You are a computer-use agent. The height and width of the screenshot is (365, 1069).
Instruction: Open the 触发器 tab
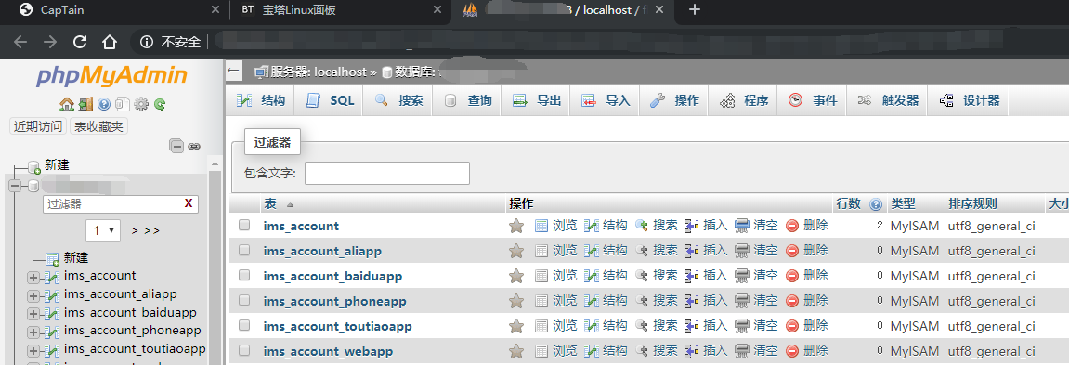coord(888,101)
